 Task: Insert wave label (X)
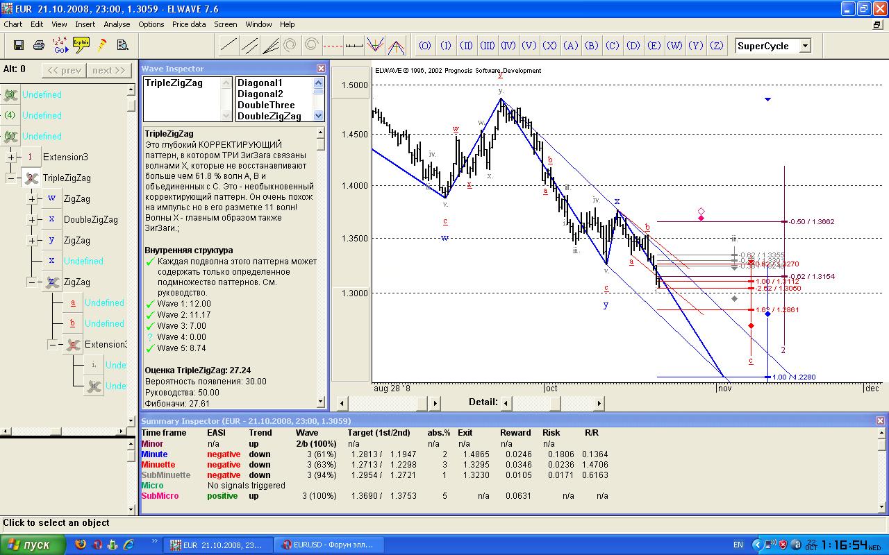pos(550,46)
